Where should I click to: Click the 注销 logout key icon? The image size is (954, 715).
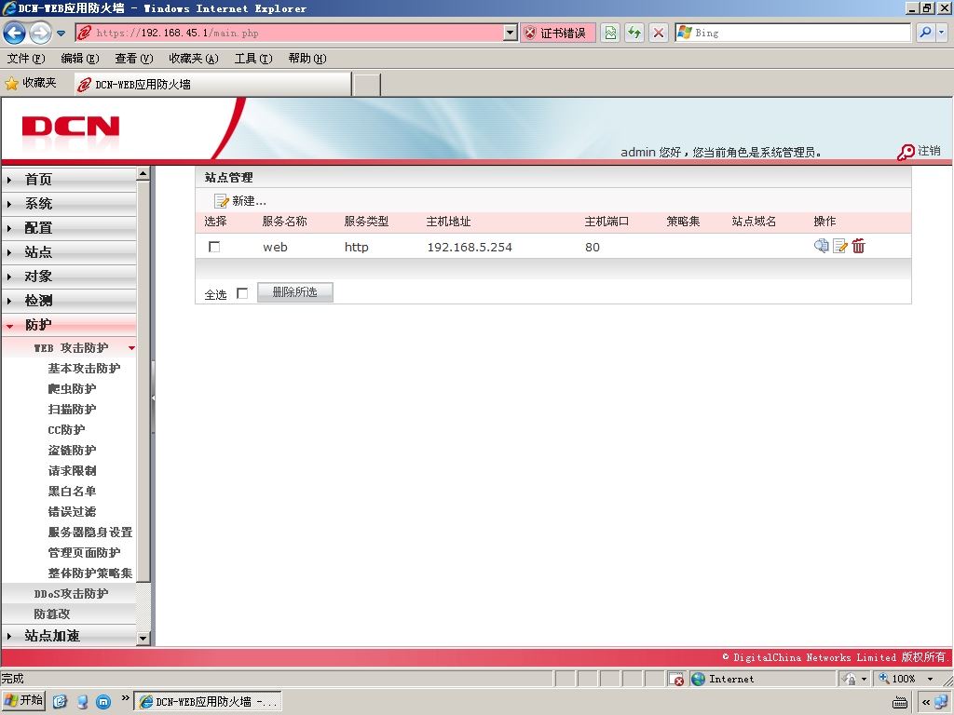(906, 152)
